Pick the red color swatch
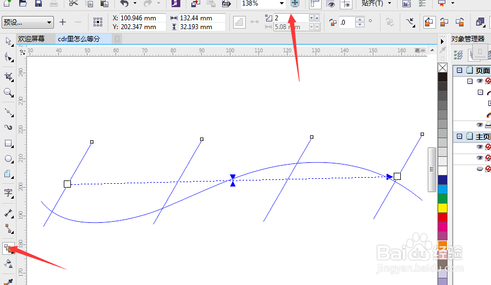 pos(443,217)
